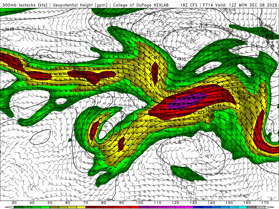Click the 'Geopotential Height (gpm)' title text
Viewport: 279px width, 209px height.
pyautogui.click(x=80, y=5)
